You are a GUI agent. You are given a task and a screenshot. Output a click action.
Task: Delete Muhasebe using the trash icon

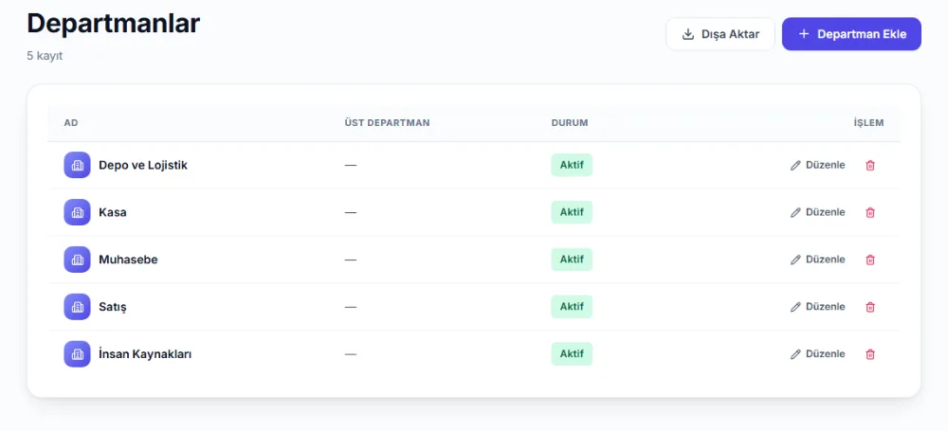point(870,260)
